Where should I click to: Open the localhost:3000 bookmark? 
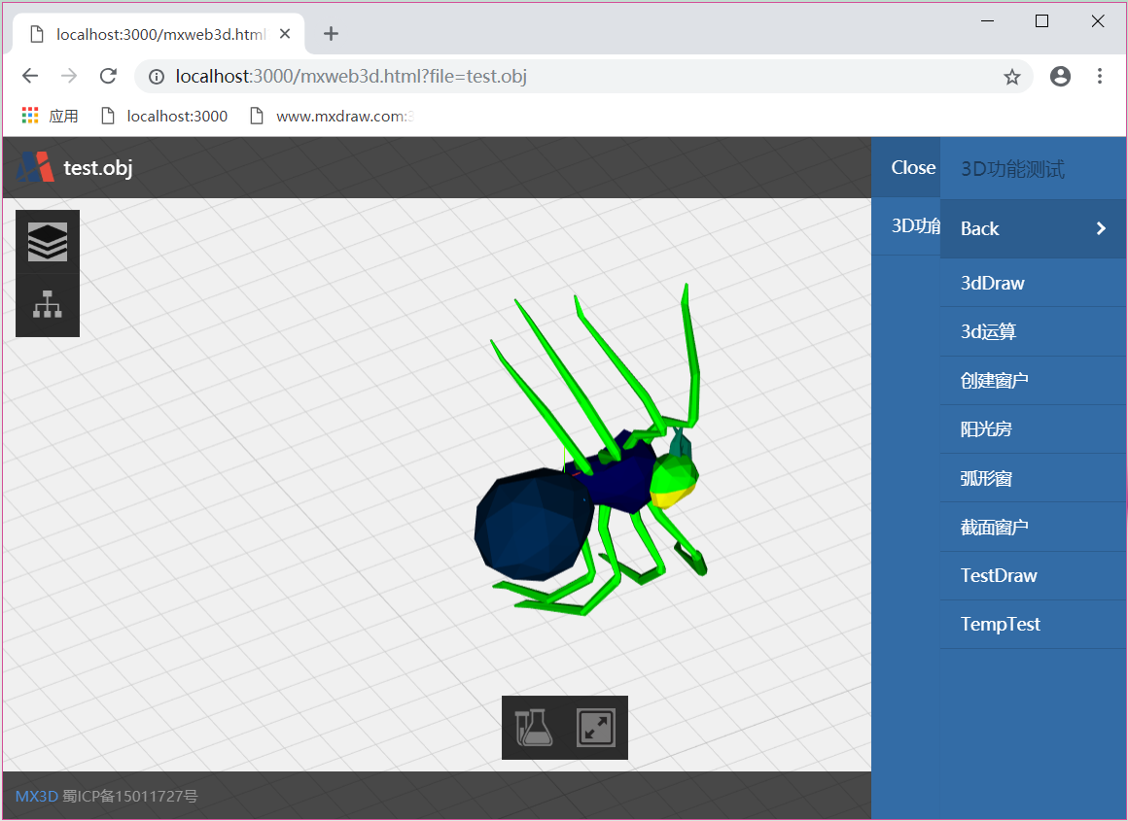164,116
